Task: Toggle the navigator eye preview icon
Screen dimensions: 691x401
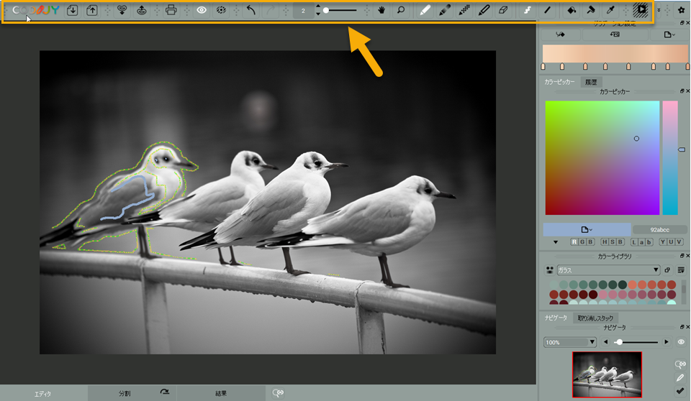Action: tap(681, 342)
